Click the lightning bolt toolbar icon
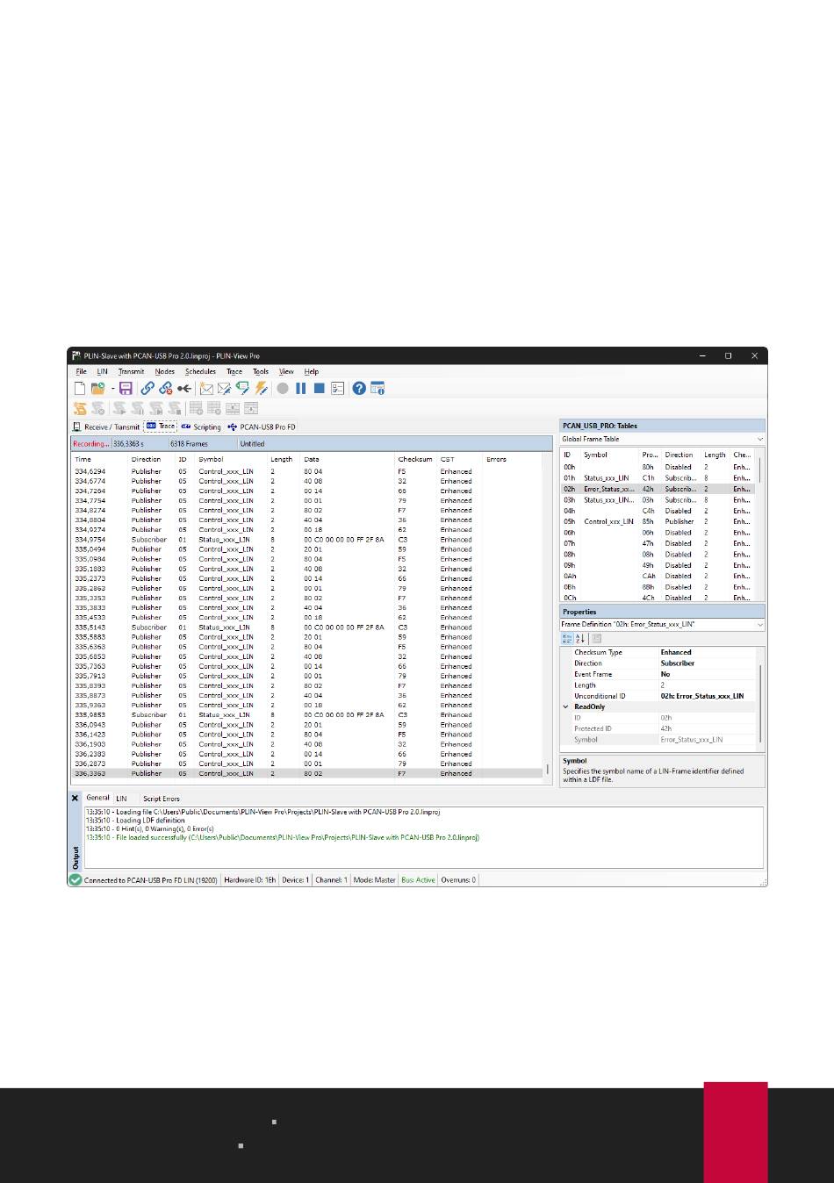 [x=261, y=389]
